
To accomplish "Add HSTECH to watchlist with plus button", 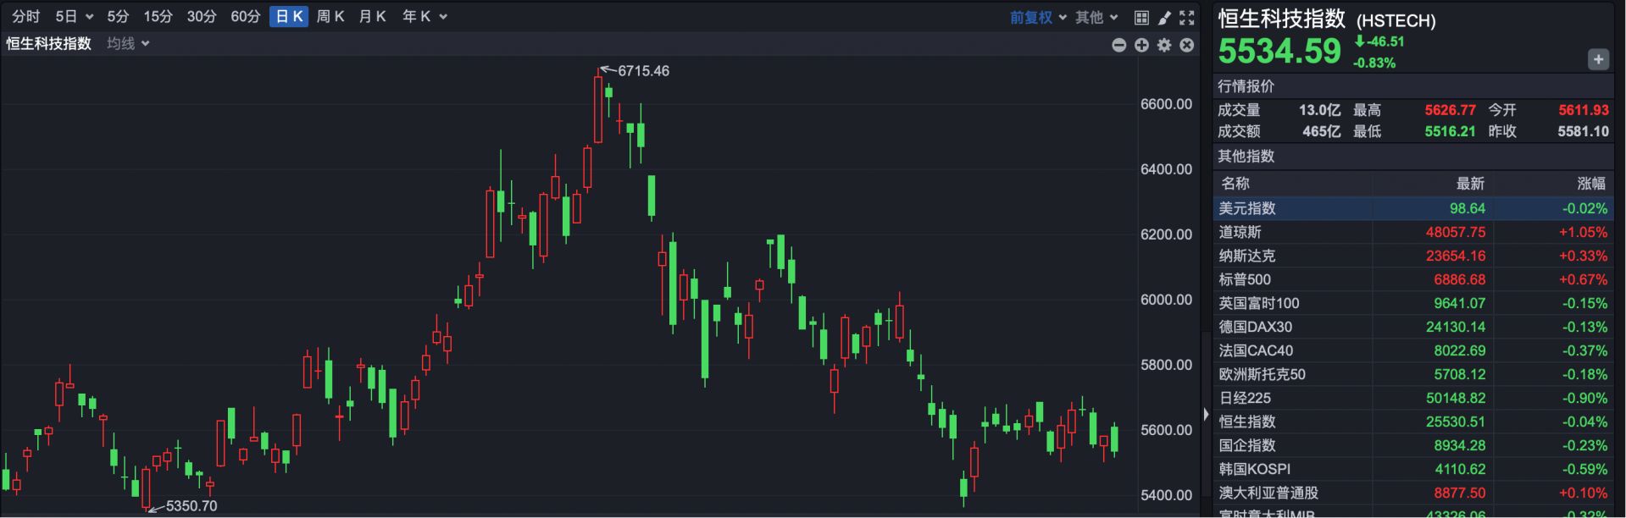I will (x=1598, y=59).
